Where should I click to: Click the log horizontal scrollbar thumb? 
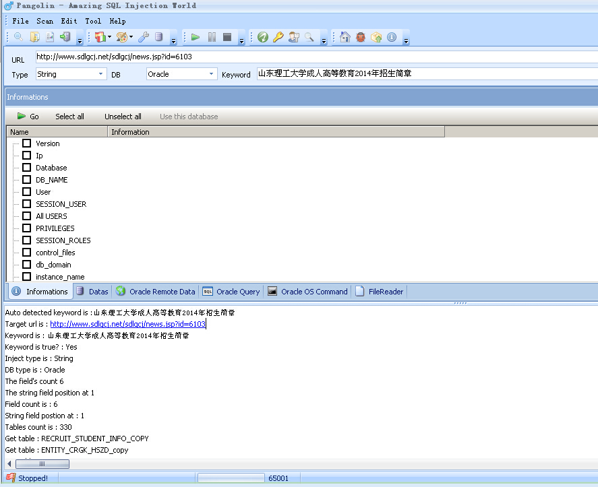[x=42, y=463]
